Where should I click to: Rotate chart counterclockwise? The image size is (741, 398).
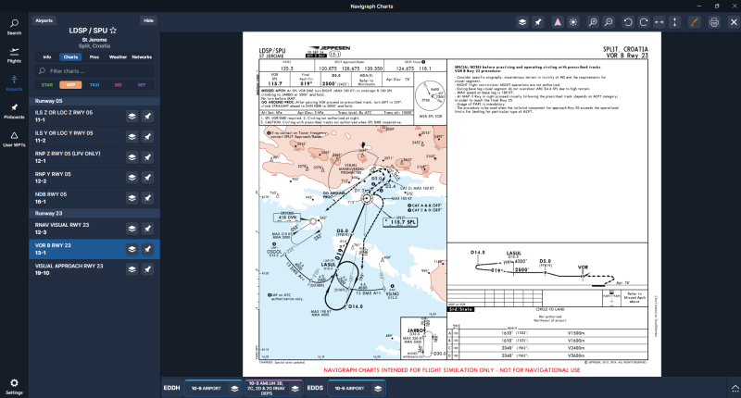pyautogui.click(x=628, y=22)
